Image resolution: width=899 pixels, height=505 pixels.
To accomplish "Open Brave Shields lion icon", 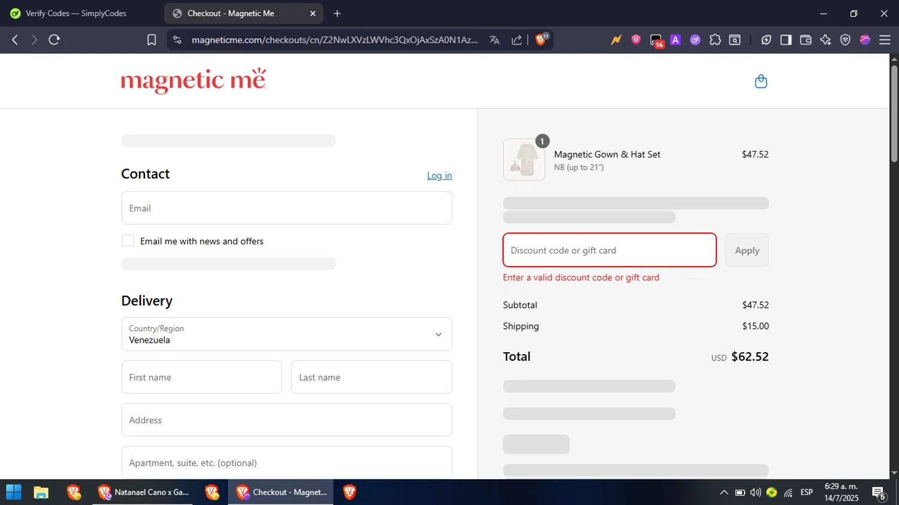I will pyautogui.click(x=541, y=40).
